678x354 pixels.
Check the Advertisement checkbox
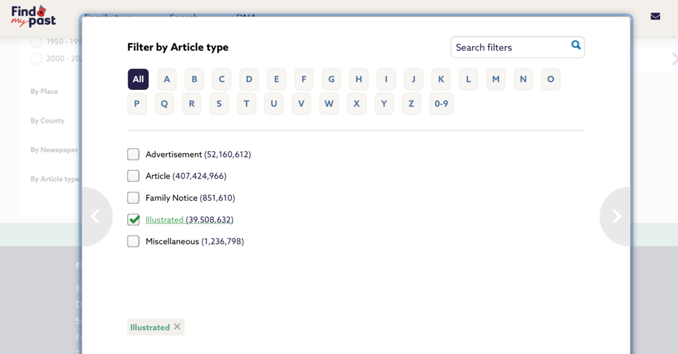tap(134, 155)
